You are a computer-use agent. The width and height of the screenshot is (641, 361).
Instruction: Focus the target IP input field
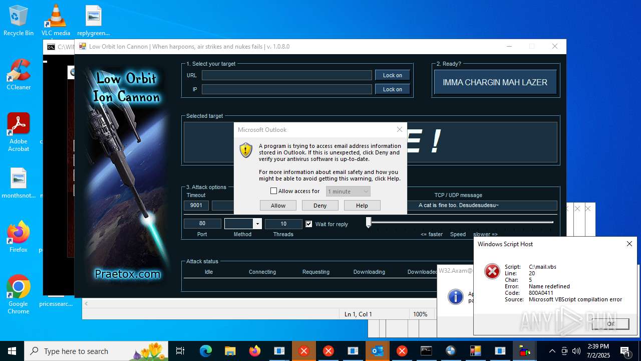287,89
